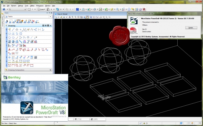Open the Tasks dropdown list
The image size is (203, 126).
(x=28, y=17)
